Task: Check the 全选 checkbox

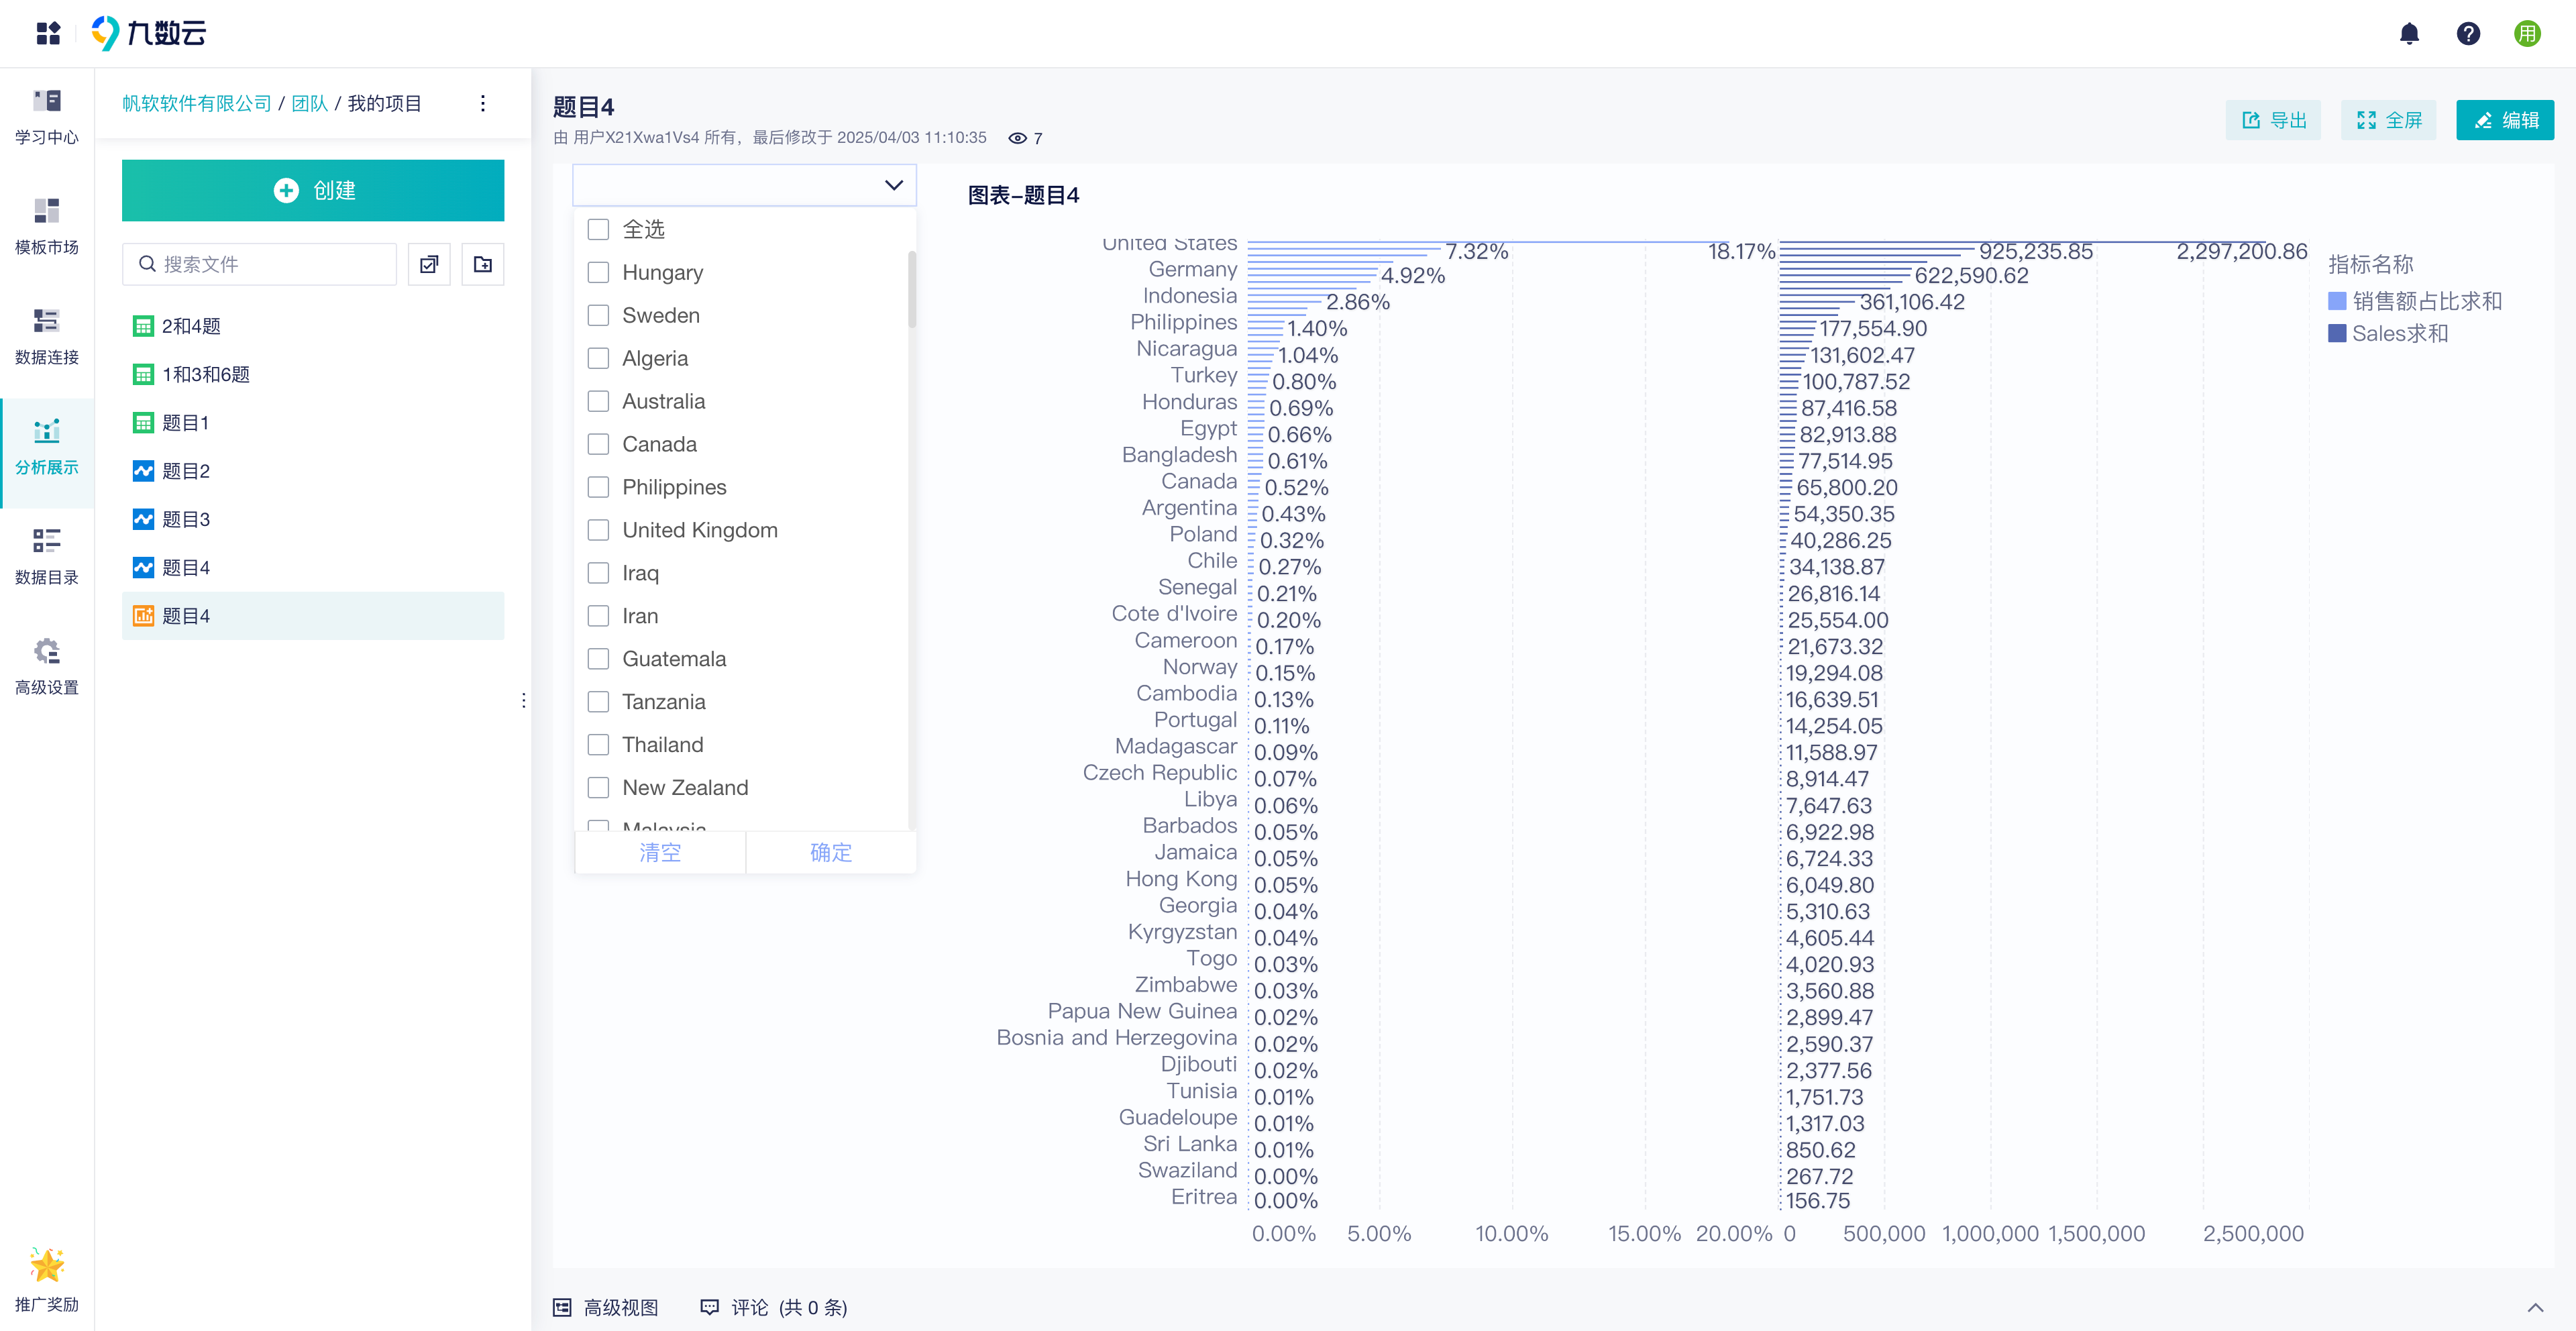Action: pyautogui.click(x=598, y=229)
